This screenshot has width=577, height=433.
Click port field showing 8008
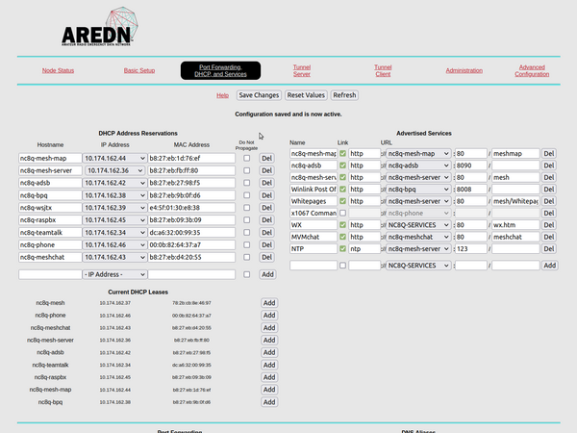(470, 190)
